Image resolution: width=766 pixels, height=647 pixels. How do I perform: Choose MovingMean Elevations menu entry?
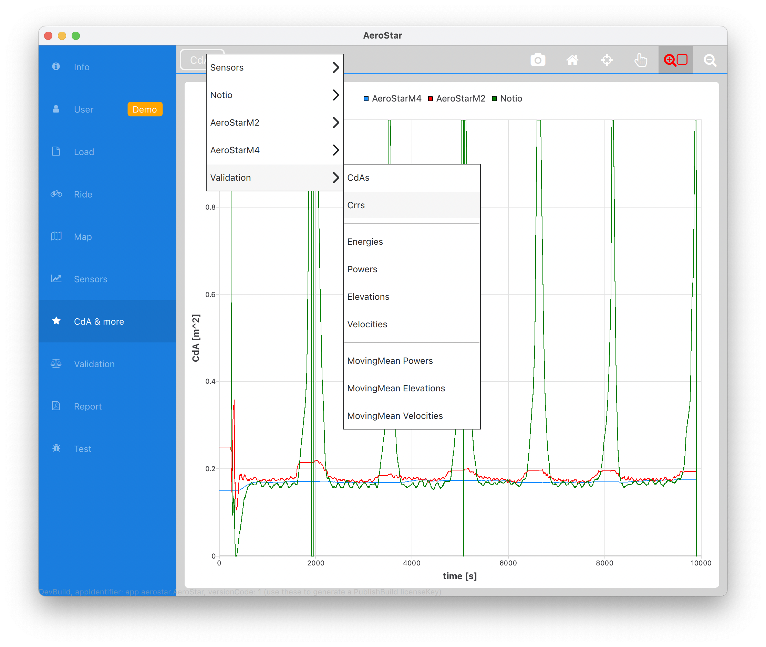tap(396, 388)
